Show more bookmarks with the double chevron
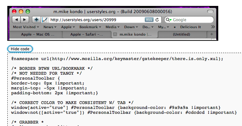The image size is (242, 126). coord(213,27)
